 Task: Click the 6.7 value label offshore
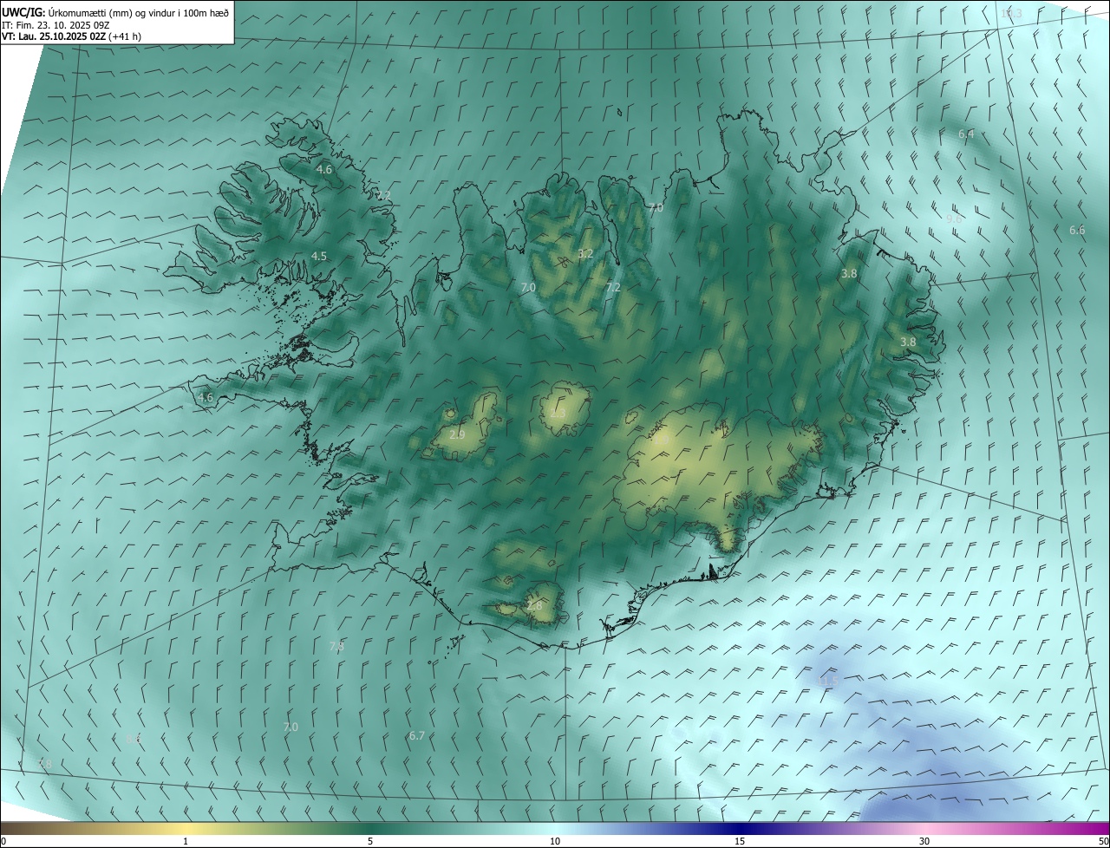point(417,735)
